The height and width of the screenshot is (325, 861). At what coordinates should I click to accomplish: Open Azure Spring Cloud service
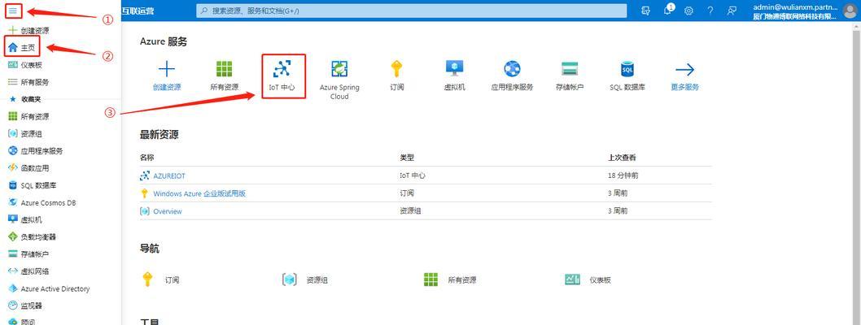point(339,80)
